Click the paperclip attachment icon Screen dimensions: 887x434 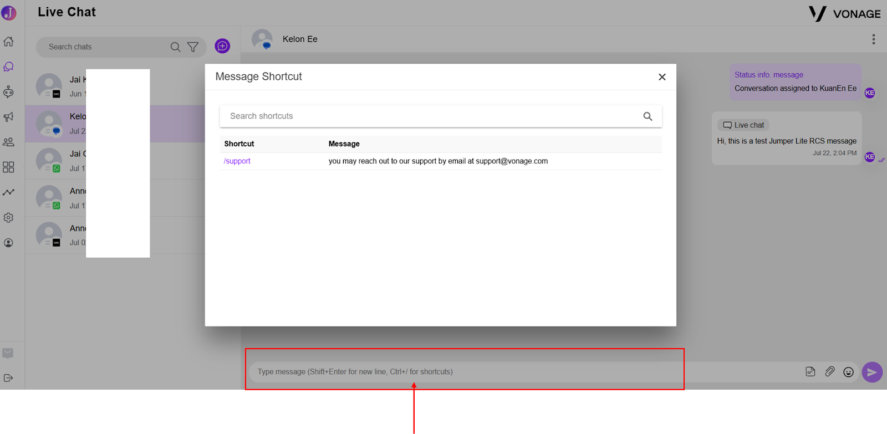829,372
